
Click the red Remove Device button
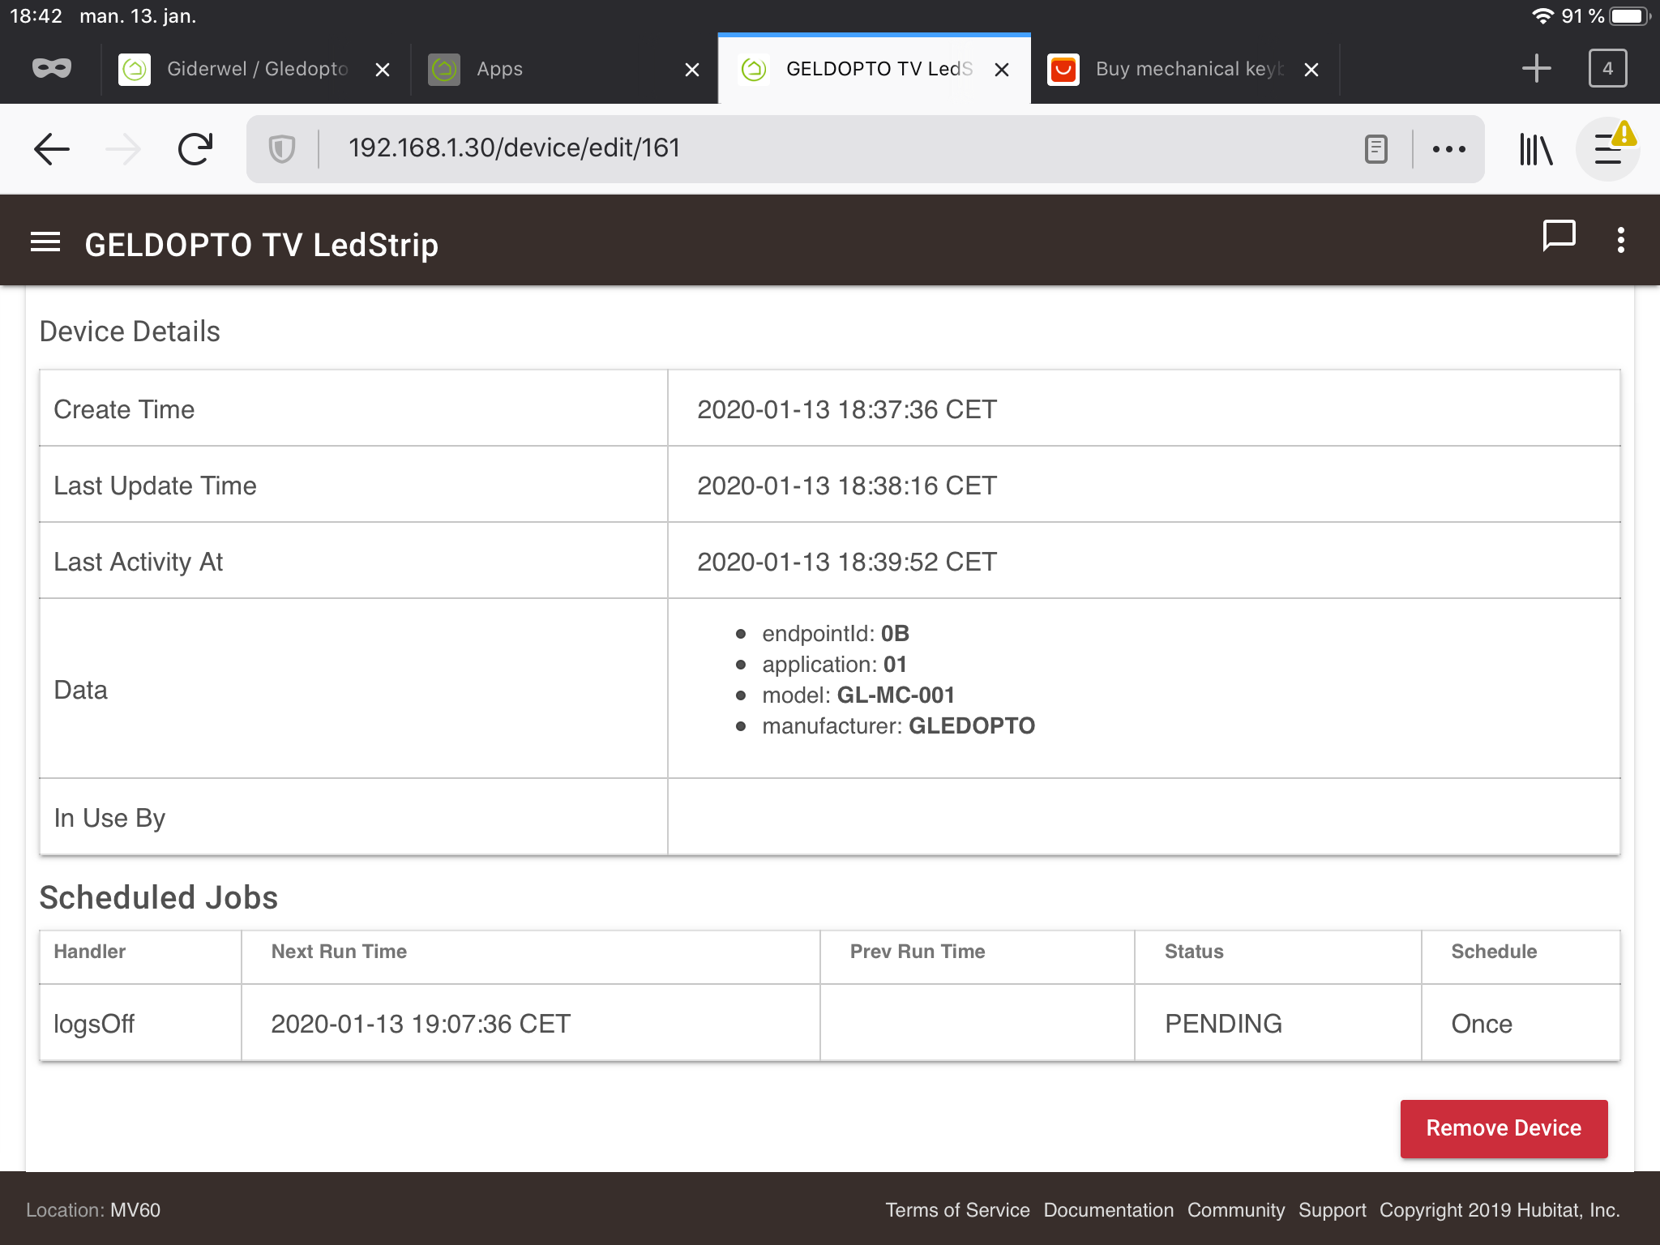point(1504,1128)
